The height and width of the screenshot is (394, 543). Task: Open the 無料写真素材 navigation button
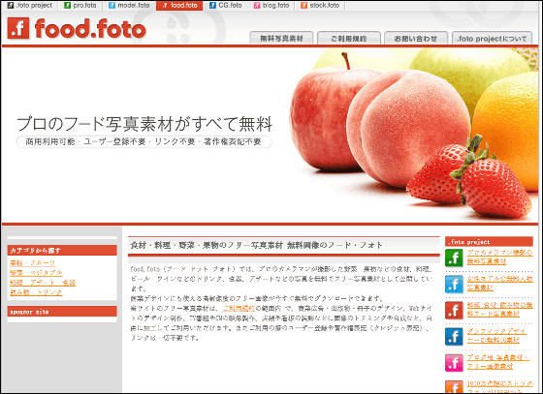tap(281, 39)
